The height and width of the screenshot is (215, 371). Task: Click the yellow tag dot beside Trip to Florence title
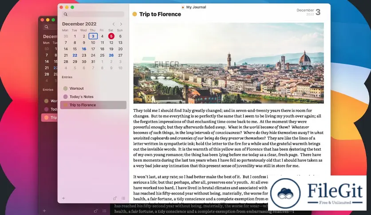pos(134,14)
